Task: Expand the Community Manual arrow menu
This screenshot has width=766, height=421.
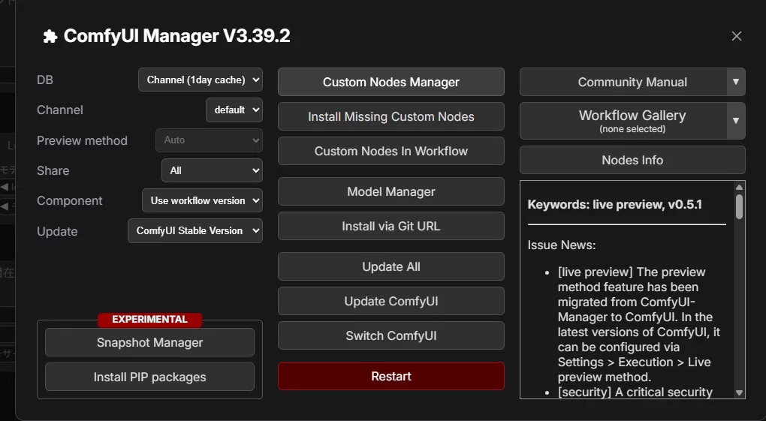Action: pyautogui.click(x=736, y=82)
